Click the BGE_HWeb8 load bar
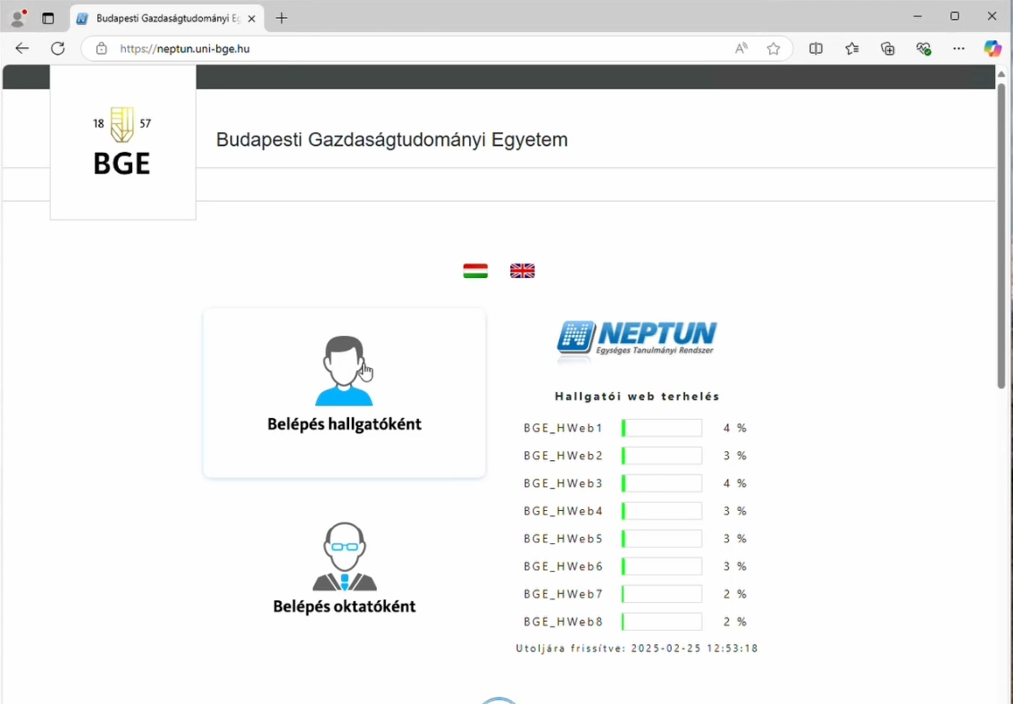Viewport: 1013px width, 704px height. [x=662, y=622]
